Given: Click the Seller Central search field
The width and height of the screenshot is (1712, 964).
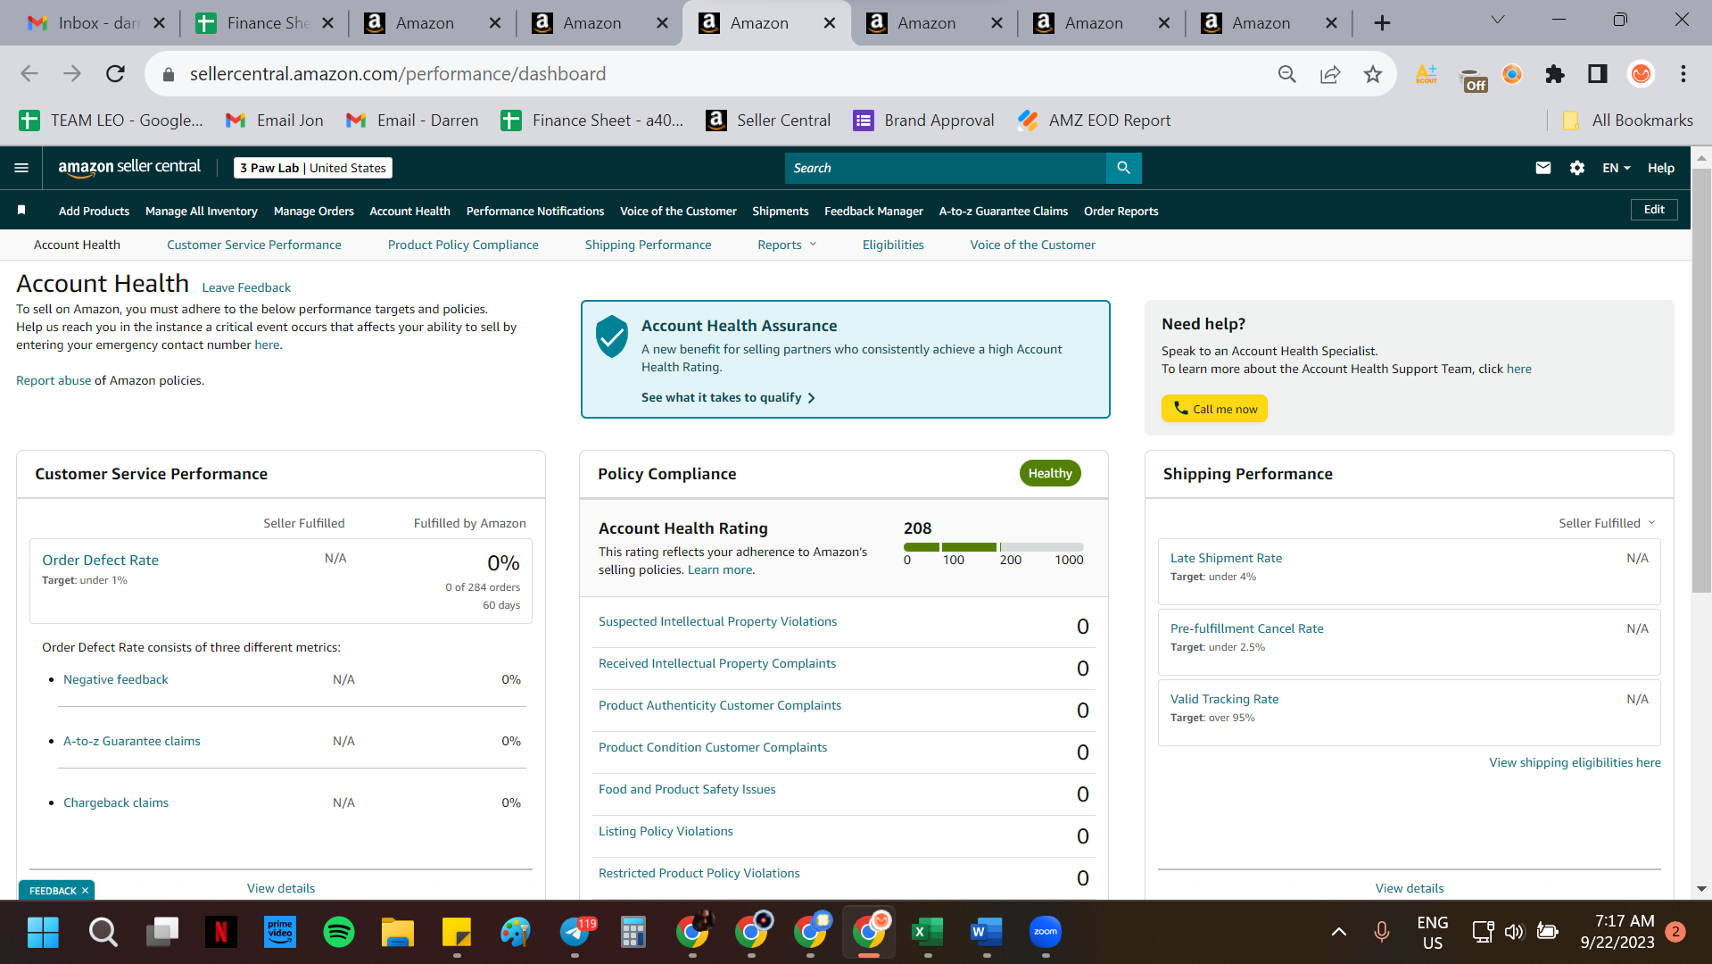Looking at the screenshot, I should click(x=945, y=168).
